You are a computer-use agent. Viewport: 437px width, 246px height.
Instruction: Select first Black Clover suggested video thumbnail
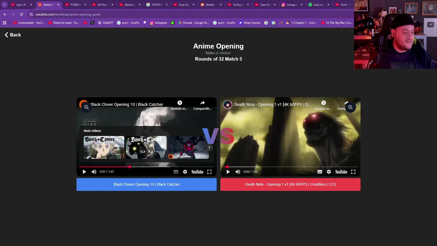click(104, 147)
